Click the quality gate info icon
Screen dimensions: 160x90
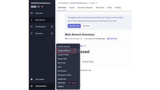85,46
